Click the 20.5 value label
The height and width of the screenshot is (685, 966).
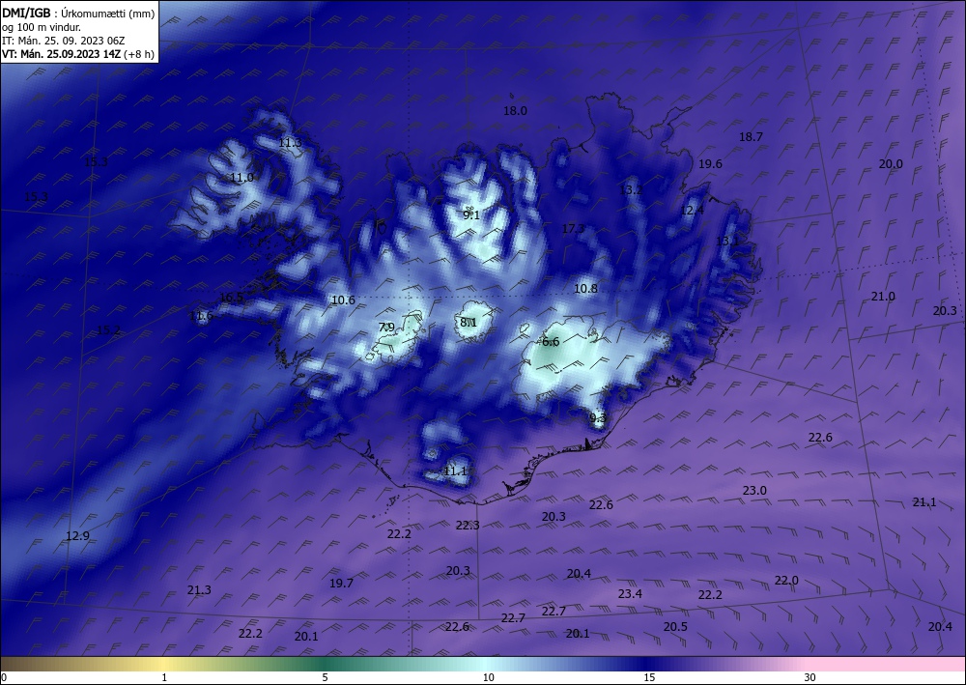(675, 626)
